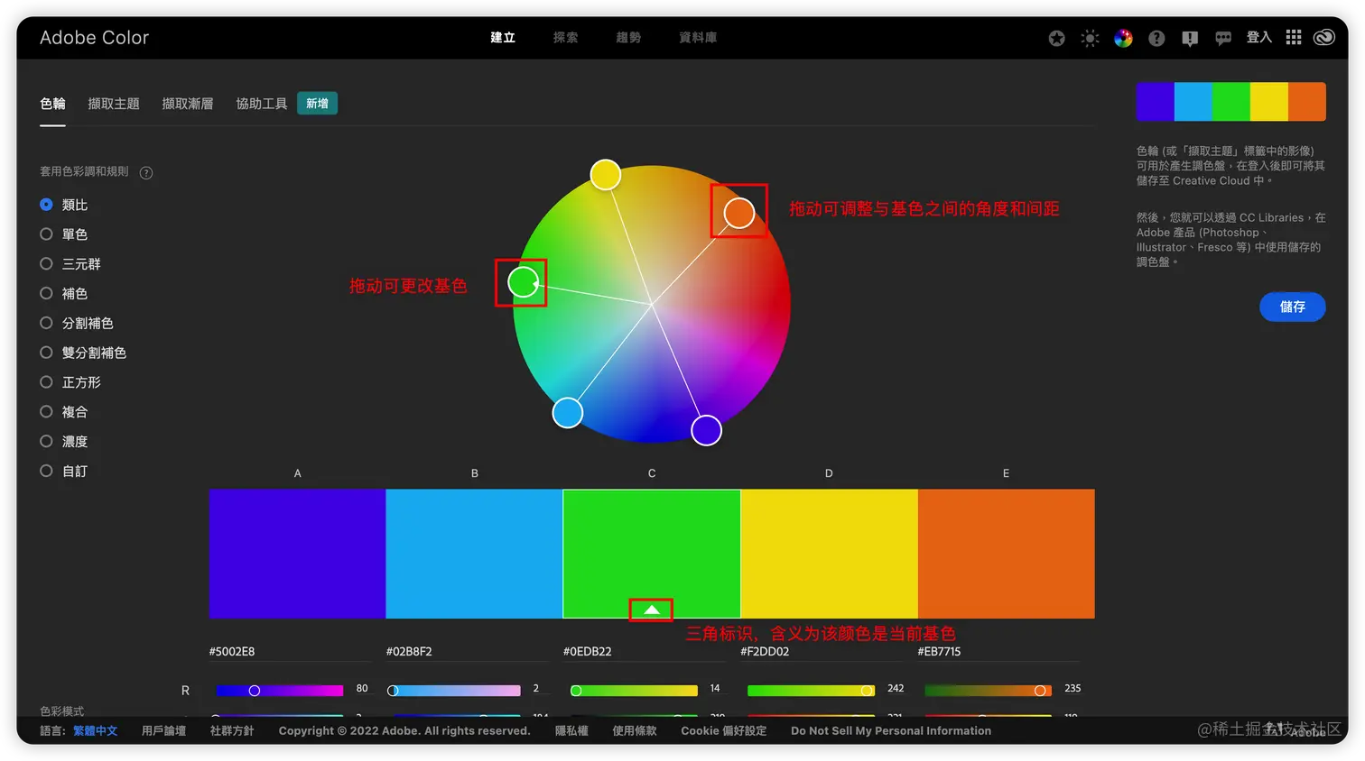Open the 語言 繁體中文 language selector
The width and height of the screenshot is (1365, 761).
[95, 730]
